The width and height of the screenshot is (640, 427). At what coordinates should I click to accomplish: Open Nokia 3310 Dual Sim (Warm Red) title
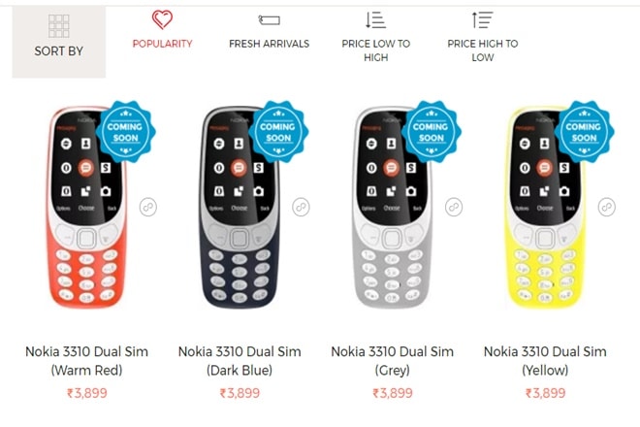86,361
